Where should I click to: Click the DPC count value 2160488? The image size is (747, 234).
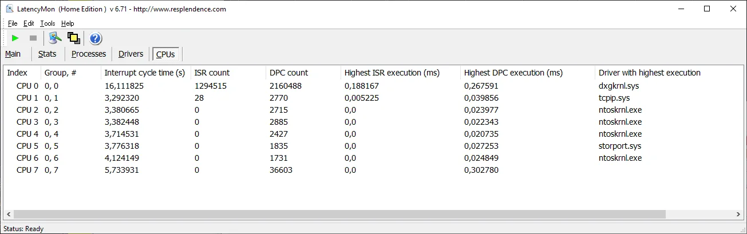tap(286, 86)
